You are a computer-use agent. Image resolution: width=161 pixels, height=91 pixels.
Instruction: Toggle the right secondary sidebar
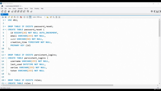159,11
